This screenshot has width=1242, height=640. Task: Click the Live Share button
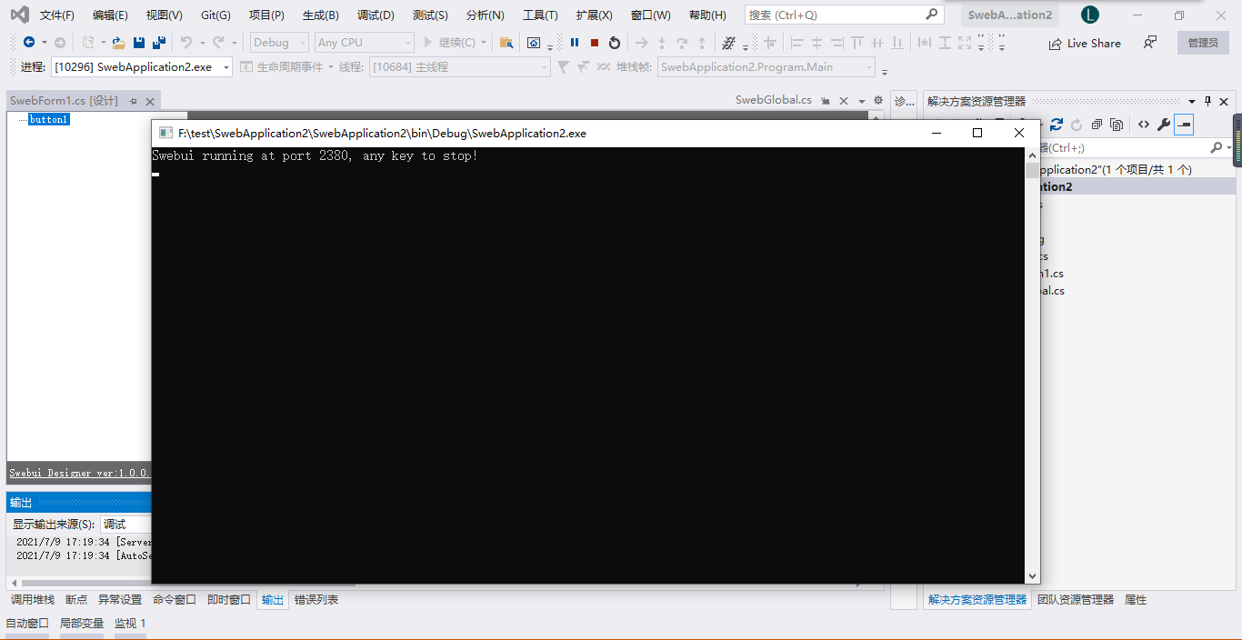pos(1085,43)
